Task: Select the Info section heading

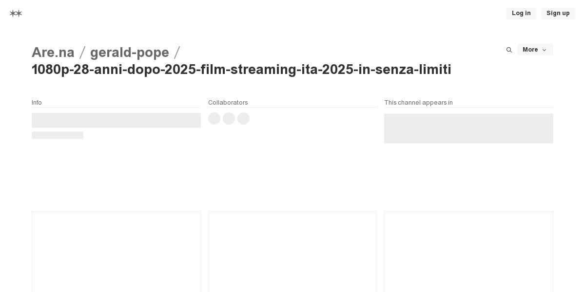Action: [37, 103]
